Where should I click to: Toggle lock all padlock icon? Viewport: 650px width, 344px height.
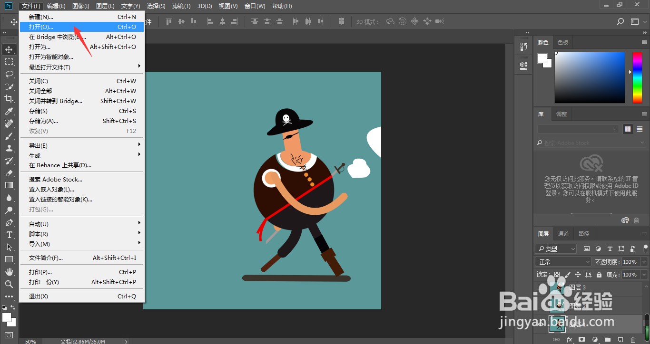(599, 275)
